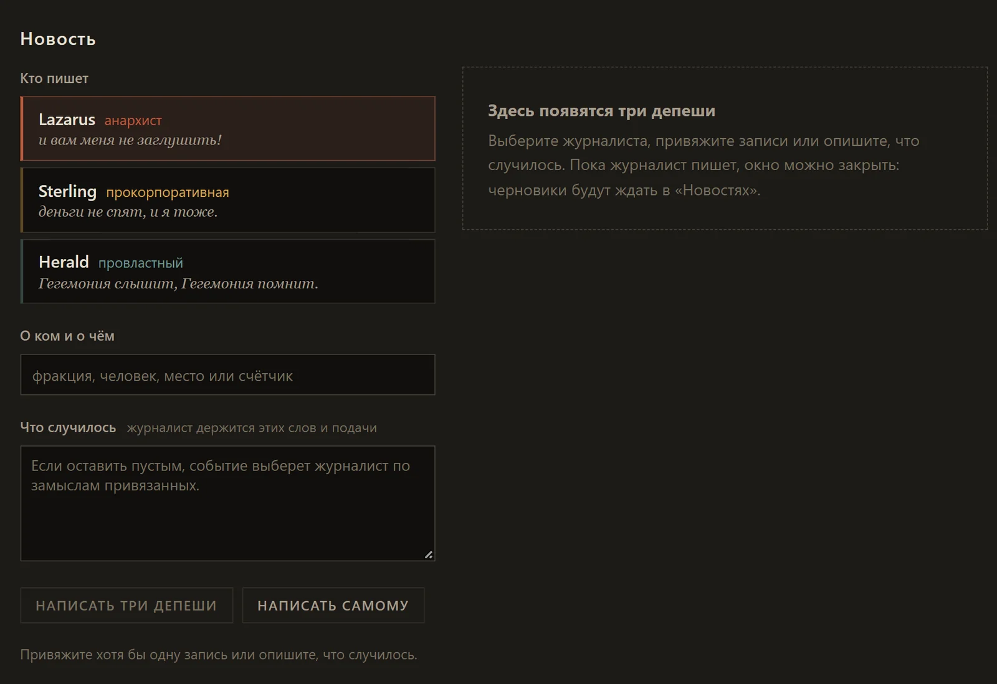Click the 'Написать три депеши' button

(x=126, y=606)
